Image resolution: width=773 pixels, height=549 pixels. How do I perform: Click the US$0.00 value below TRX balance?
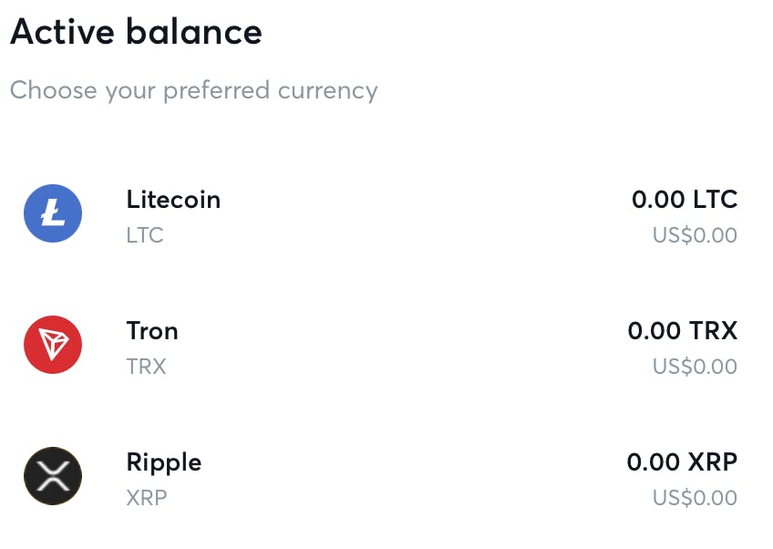695,367
